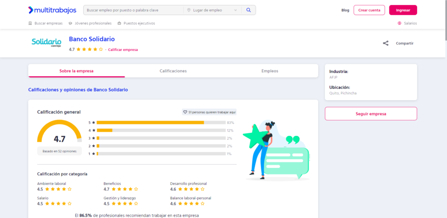Click the 5-star rating bar at 83%
Viewport: 447px width, 218px height.
[161, 123]
